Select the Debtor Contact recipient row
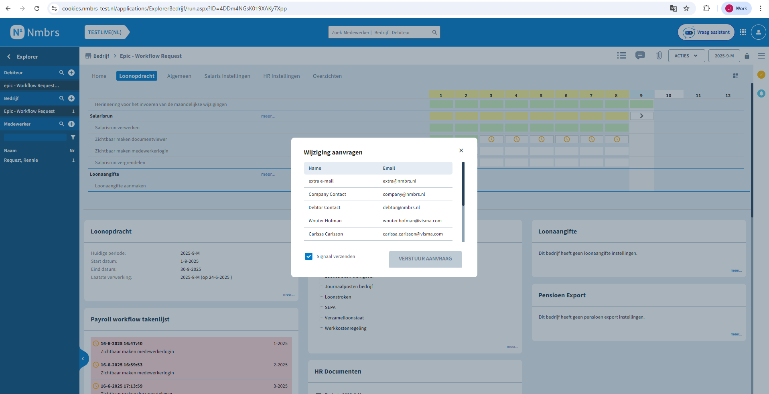769x394 pixels. [378, 207]
